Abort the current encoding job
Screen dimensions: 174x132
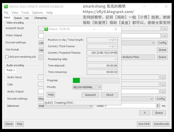110,95
